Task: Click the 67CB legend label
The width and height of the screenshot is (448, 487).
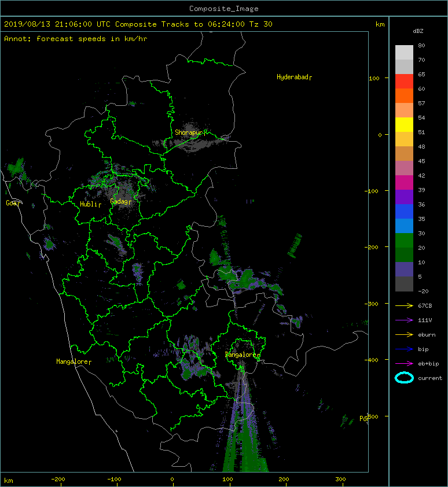Action: tap(425, 306)
